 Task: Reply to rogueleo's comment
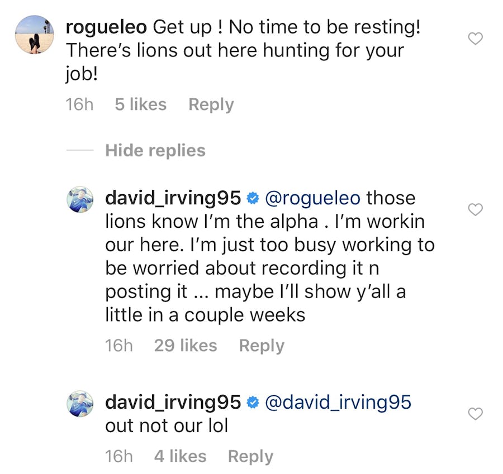tap(211, 104)
